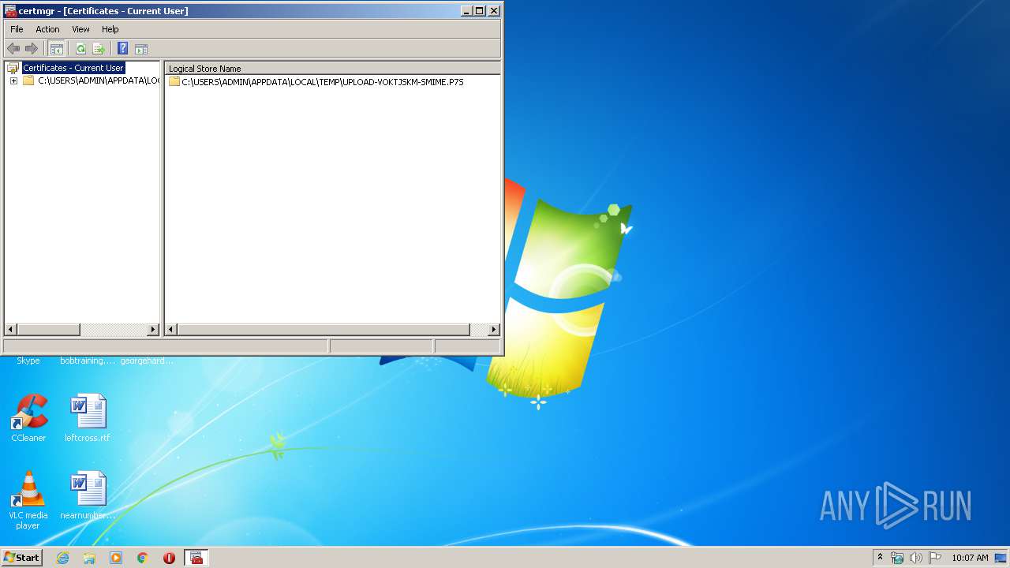Viewport: 1010px width, 568px height.
Task: Click the certmgr title bar system icon
Action: (10, 11)
